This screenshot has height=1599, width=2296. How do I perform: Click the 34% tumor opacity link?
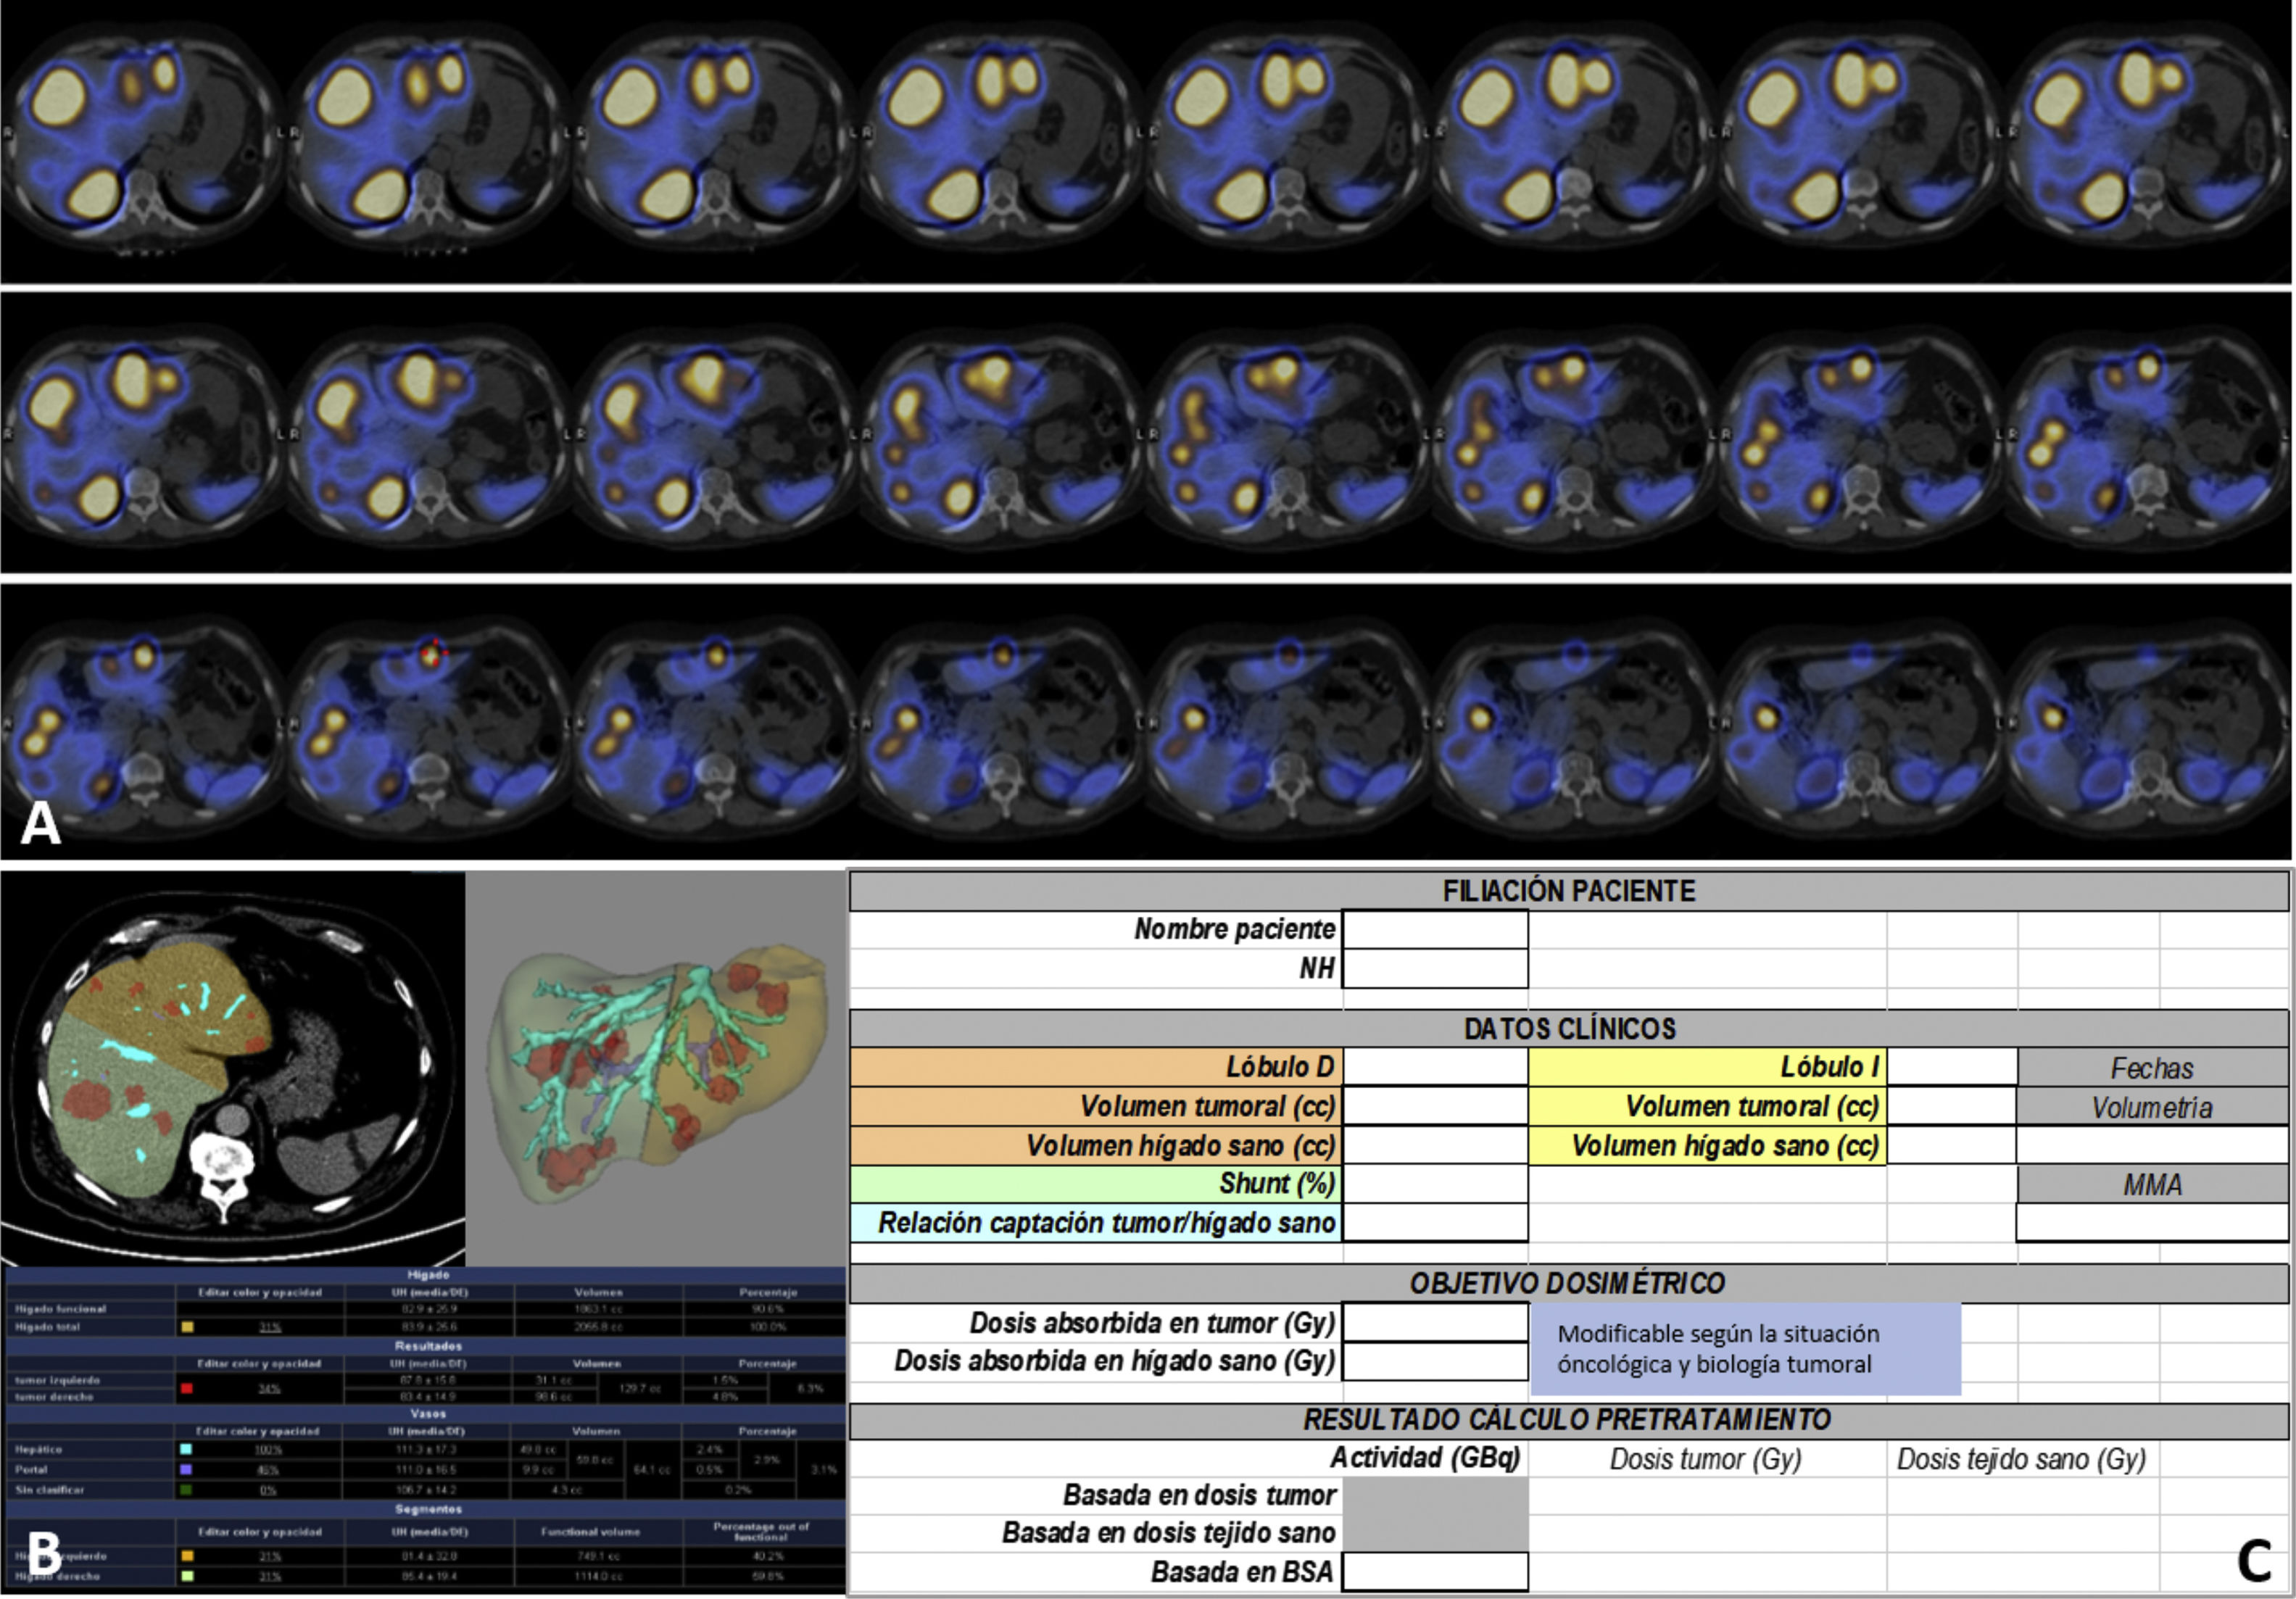tap(269, 1389)
